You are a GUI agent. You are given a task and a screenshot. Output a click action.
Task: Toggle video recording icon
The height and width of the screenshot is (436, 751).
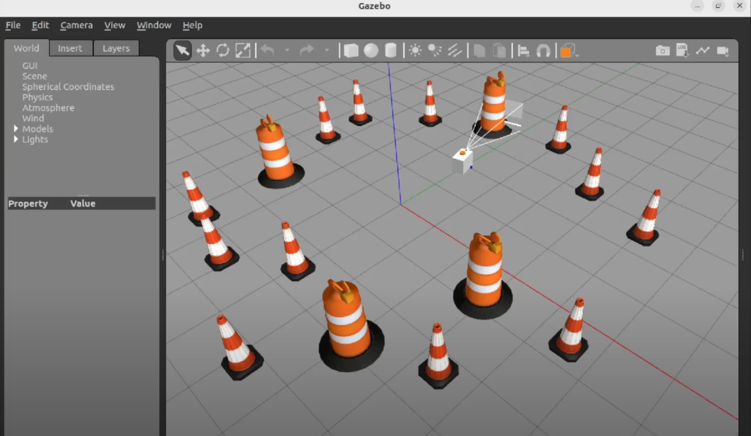pos(723,51)
